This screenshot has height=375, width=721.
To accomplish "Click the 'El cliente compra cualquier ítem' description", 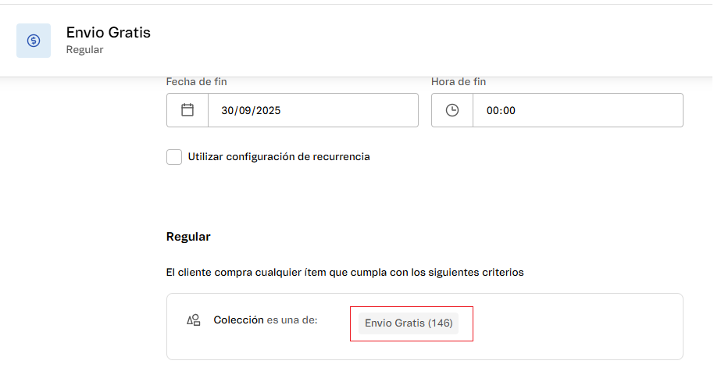I will click(344, 273).
